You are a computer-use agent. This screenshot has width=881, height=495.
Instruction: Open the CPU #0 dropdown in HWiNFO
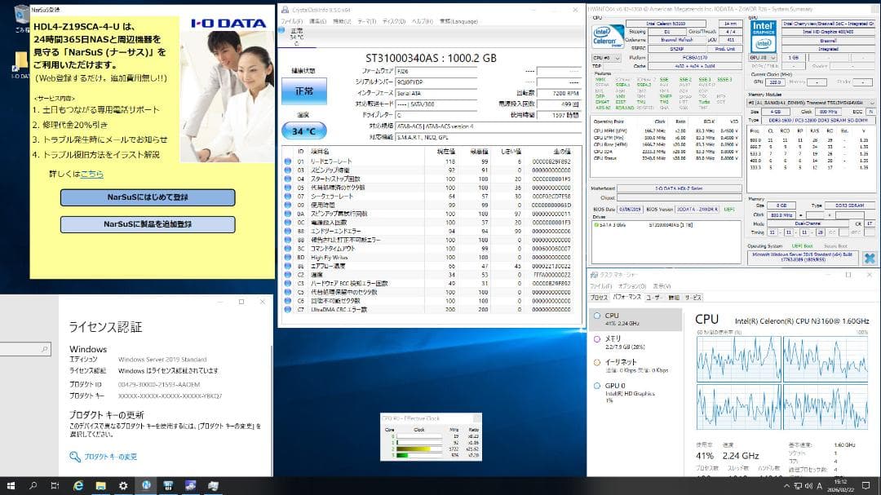click(x=606, y=58)
